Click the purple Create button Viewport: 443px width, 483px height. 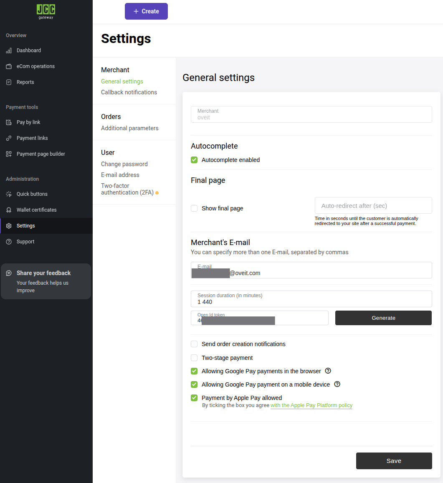(146, 11)
